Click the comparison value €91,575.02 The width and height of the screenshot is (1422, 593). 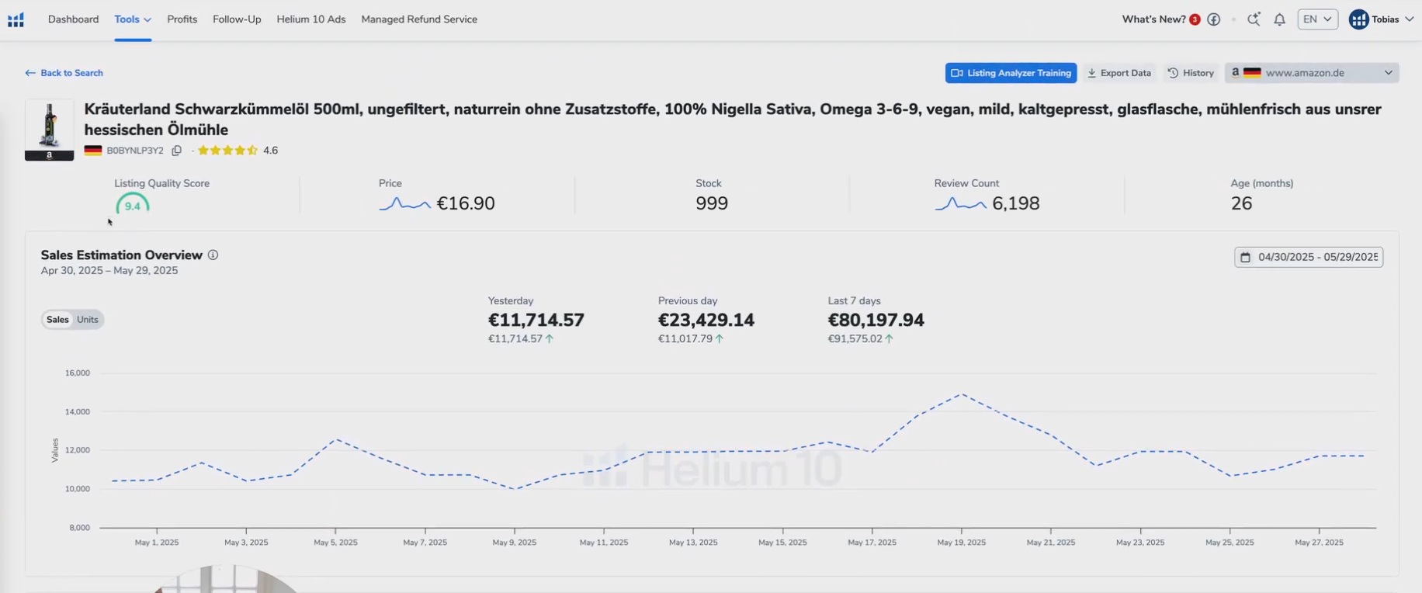coord(855,339)
